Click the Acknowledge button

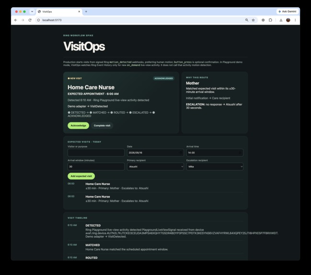78,126
